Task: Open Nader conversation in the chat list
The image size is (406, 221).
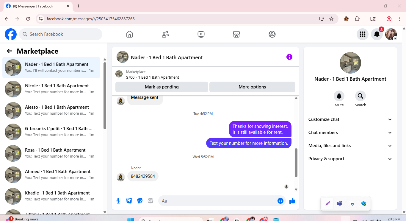Action: (51, 68)
